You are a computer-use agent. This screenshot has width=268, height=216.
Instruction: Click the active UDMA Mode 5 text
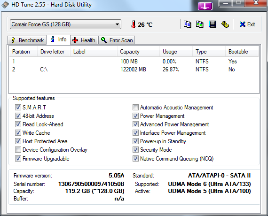(209, 191)
